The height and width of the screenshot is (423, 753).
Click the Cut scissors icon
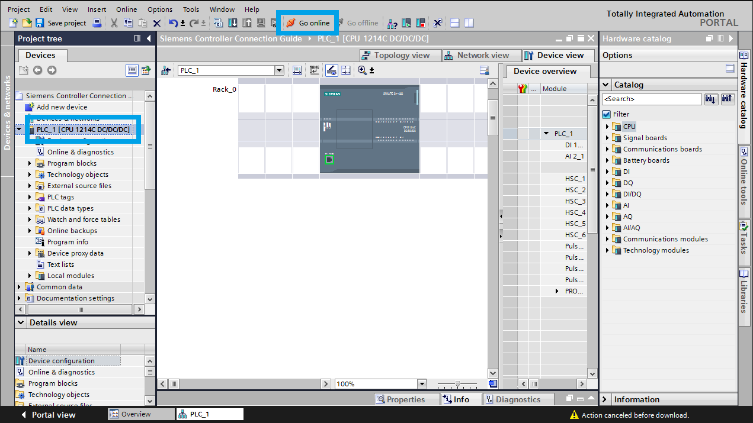click(114, 23)
